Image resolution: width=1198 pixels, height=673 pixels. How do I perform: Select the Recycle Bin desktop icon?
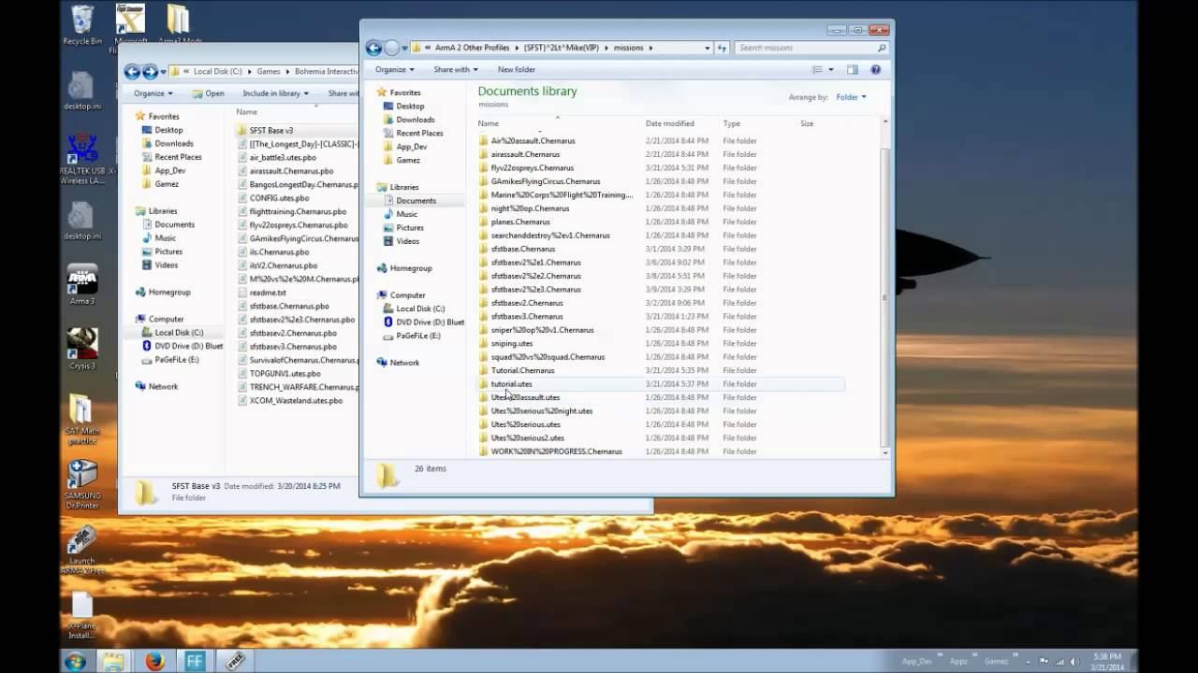[x=82, y=25]
